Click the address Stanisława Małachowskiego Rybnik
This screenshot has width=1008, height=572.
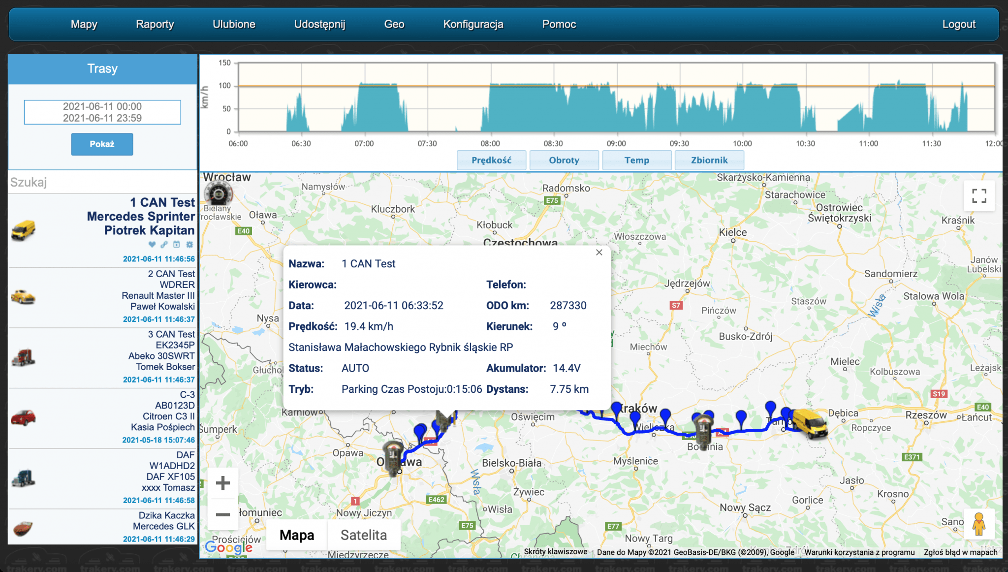(x=401, y=348)
